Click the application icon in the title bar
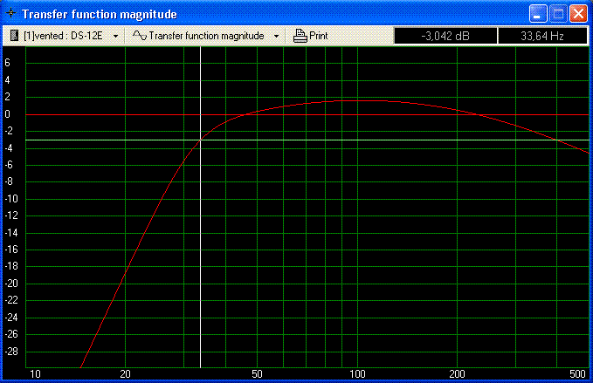The image size is (593, 383). [11, 14]
